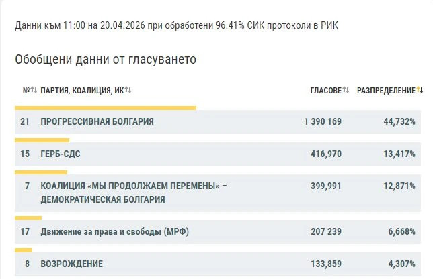The height and width of the screenshot is (279, 433).
Task: Click the yellow bar above ПРОГРЕССИВНАЯ БОЛГАРИЯ
Action: click(x=105, y=107)
